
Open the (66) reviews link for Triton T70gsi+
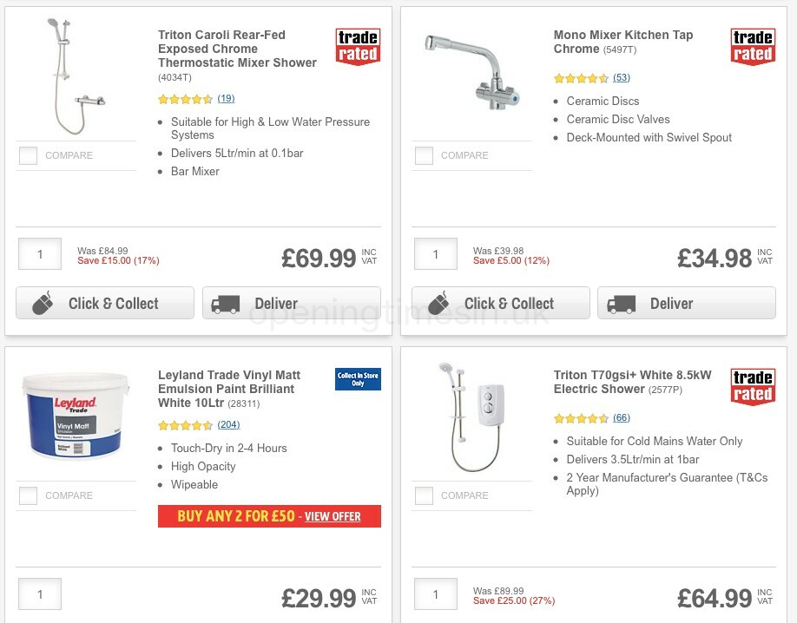point(622,417)
